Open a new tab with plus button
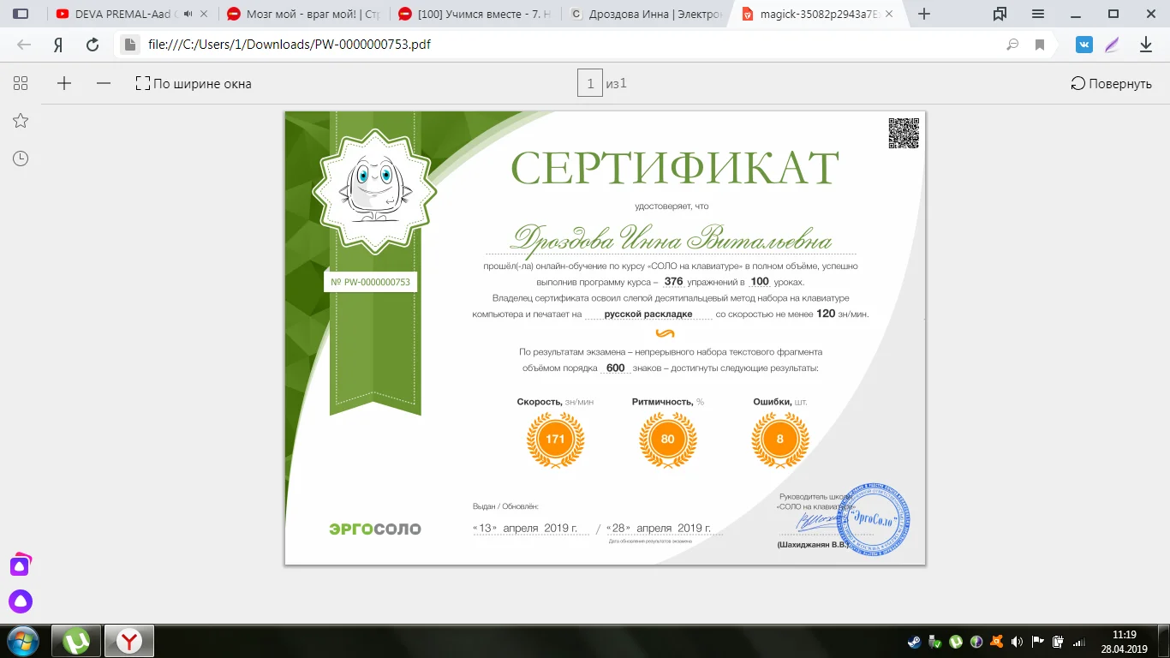 tap(924, 14)
